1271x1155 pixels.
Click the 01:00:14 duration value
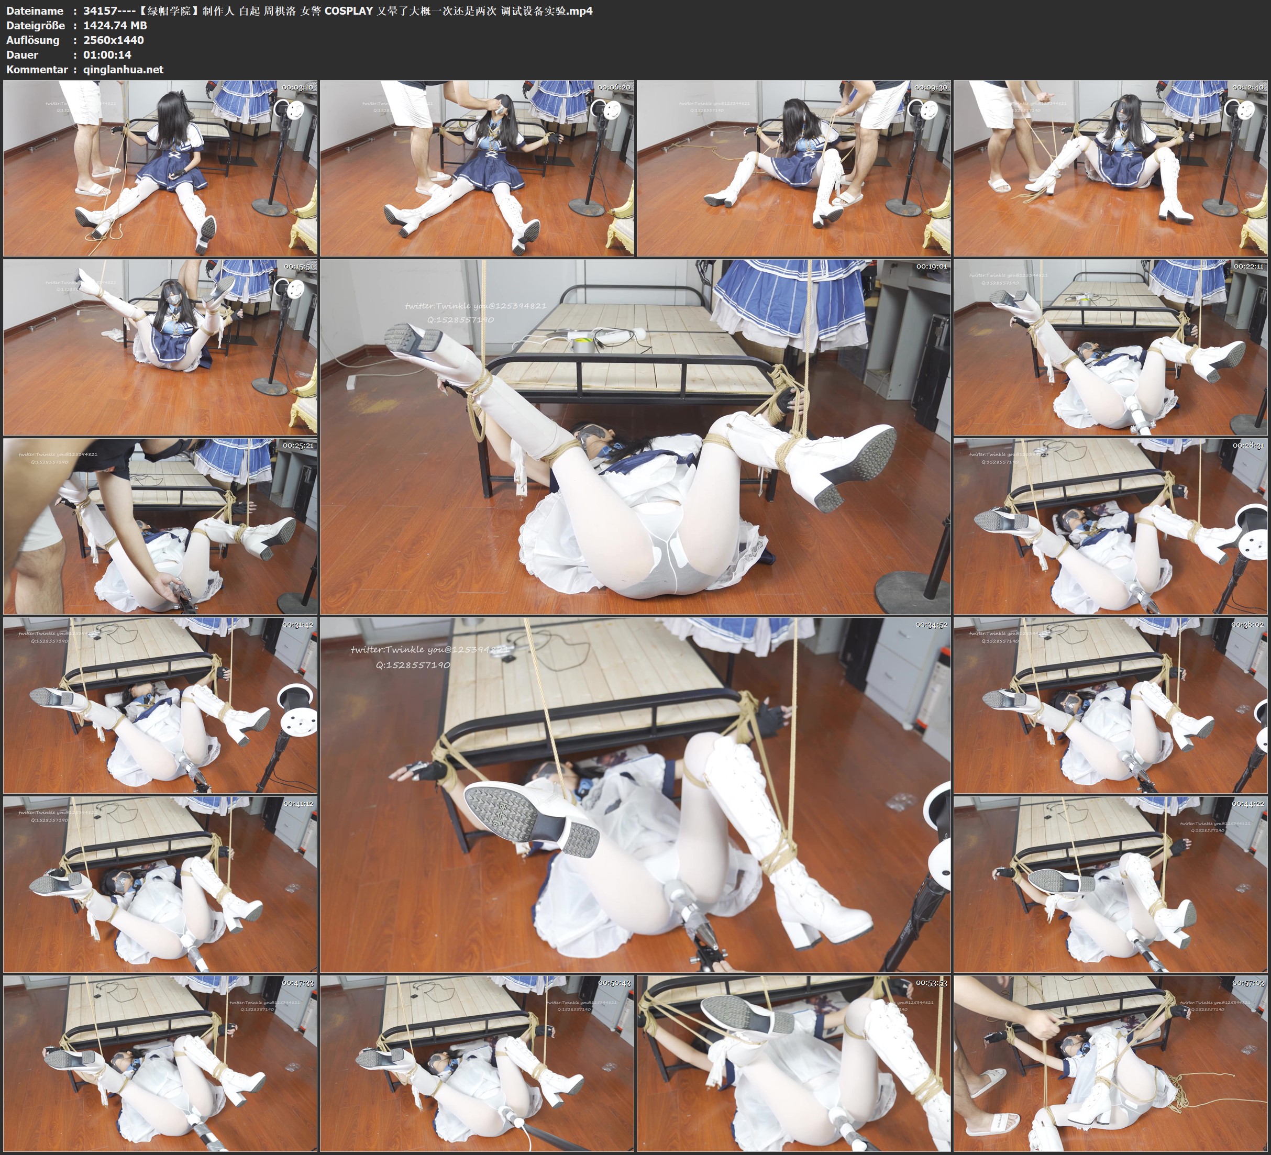point(107,55)
